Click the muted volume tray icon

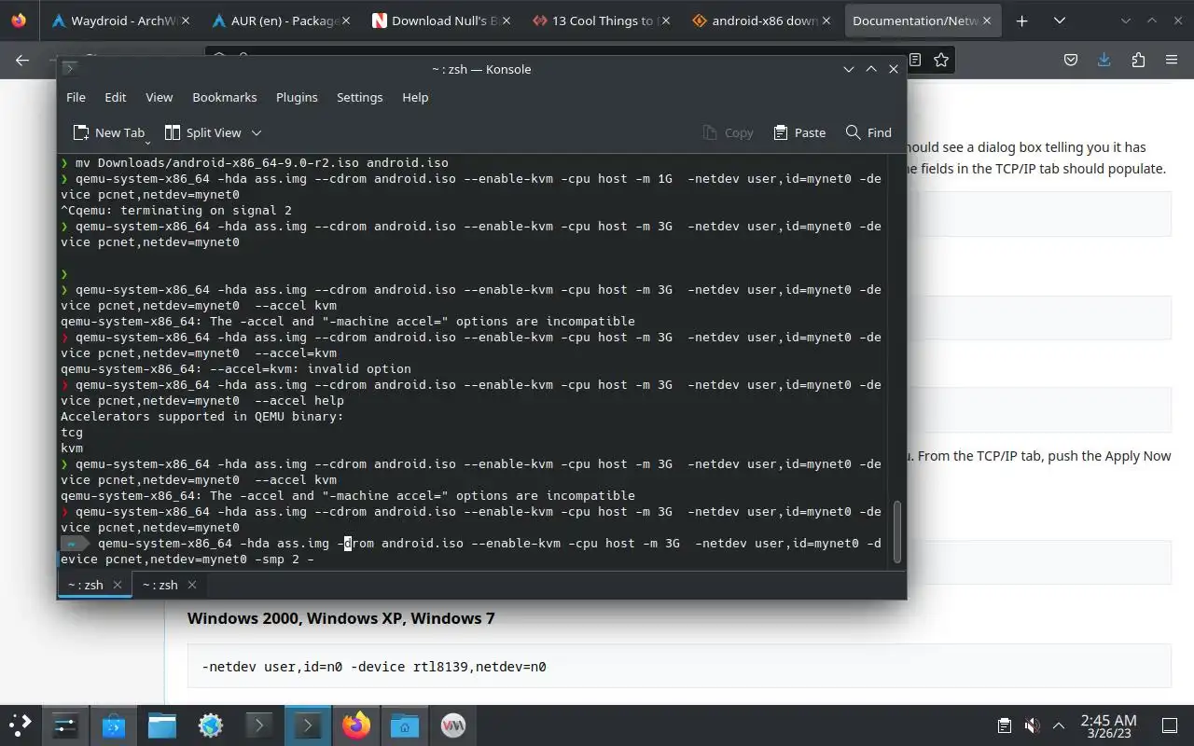1032,725
